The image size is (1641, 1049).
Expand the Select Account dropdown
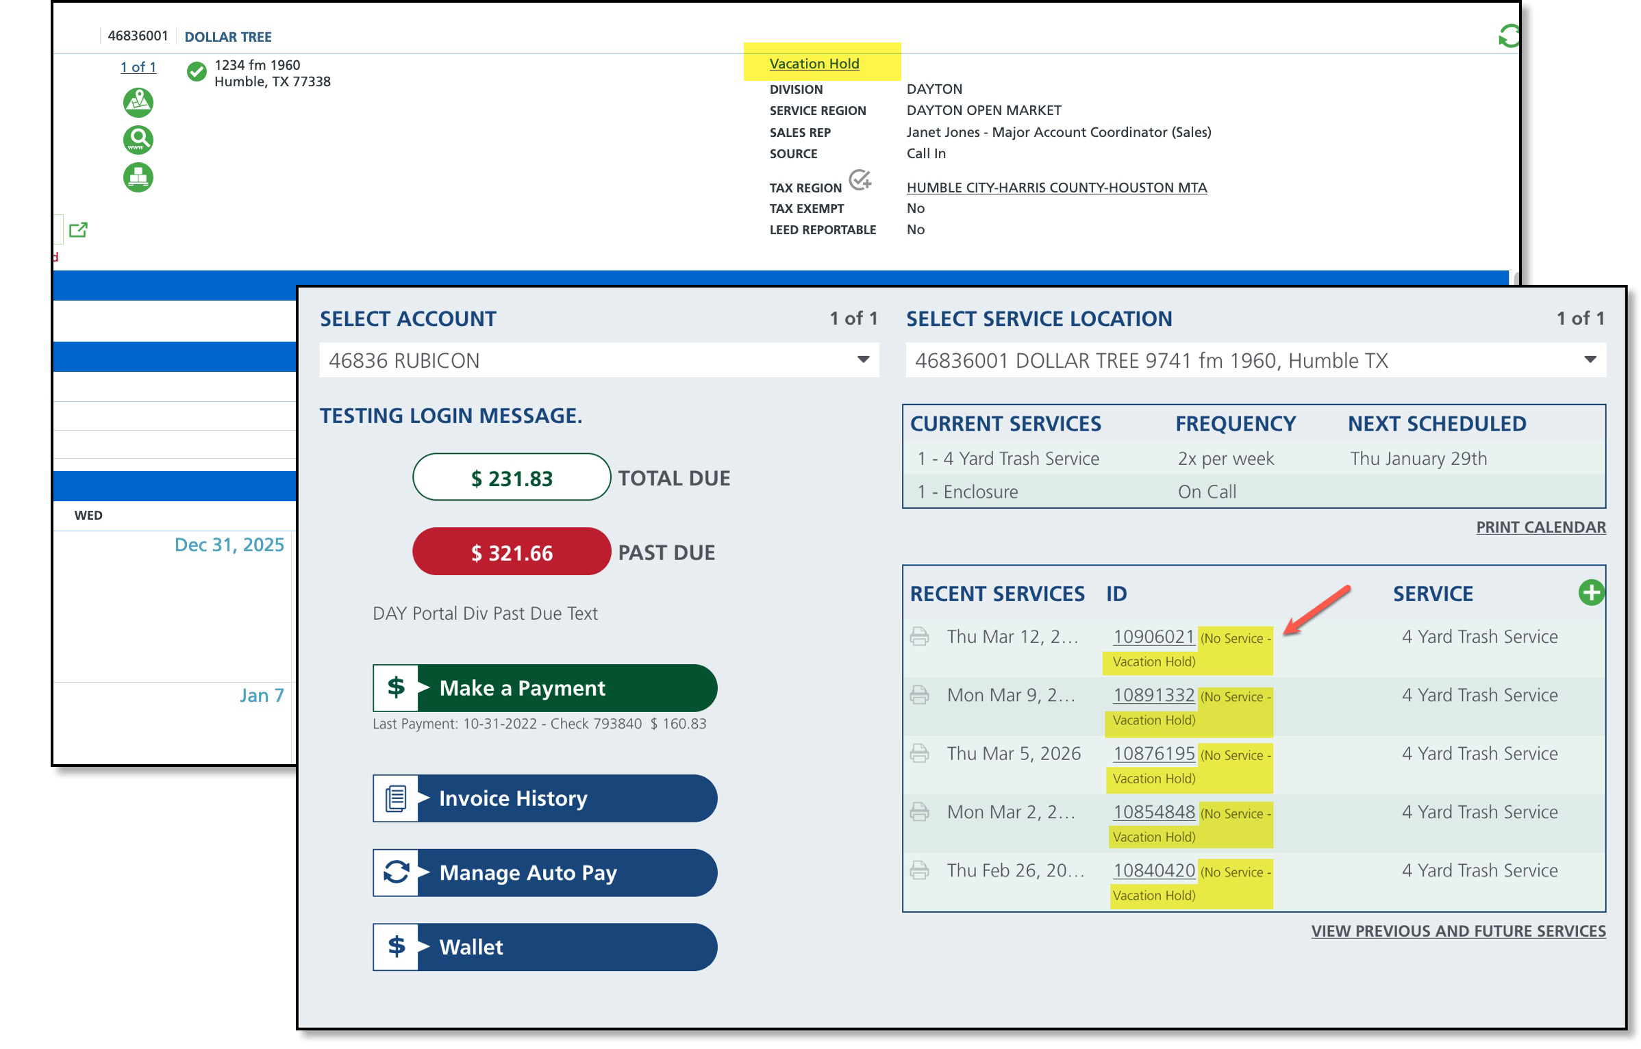click(x=863, y=360)
